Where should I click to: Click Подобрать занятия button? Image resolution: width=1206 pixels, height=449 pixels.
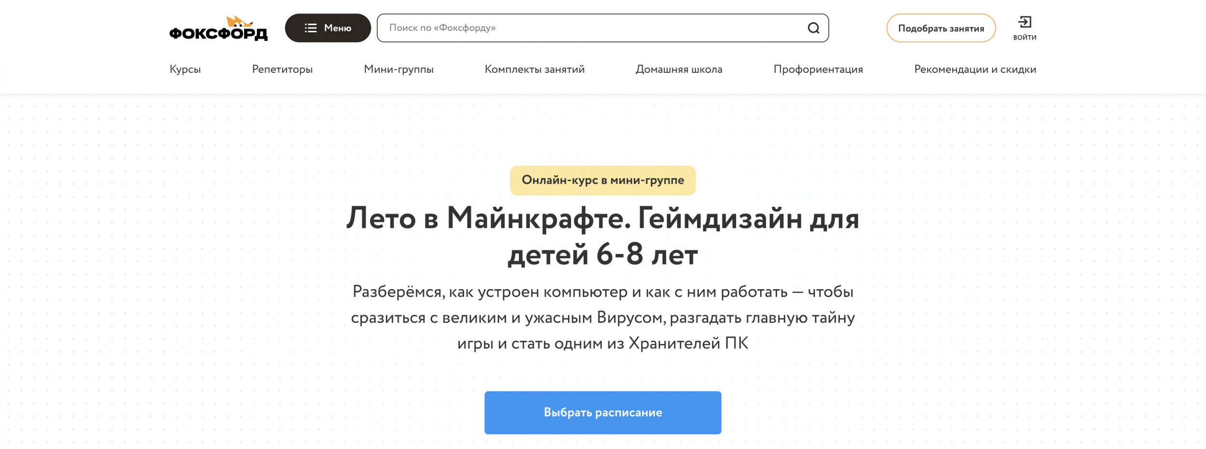click(941, 28)
